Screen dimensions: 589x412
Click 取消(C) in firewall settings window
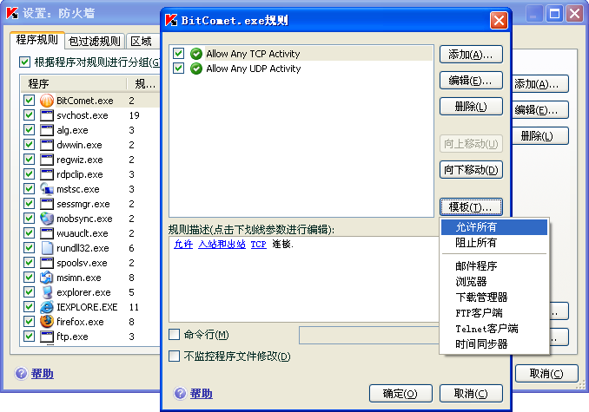(x=546, y=373)
